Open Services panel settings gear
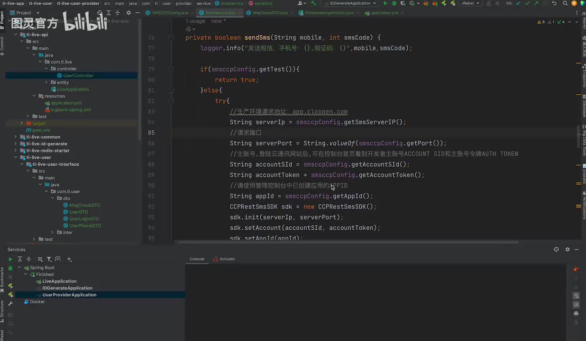 (x=567, y=250)
